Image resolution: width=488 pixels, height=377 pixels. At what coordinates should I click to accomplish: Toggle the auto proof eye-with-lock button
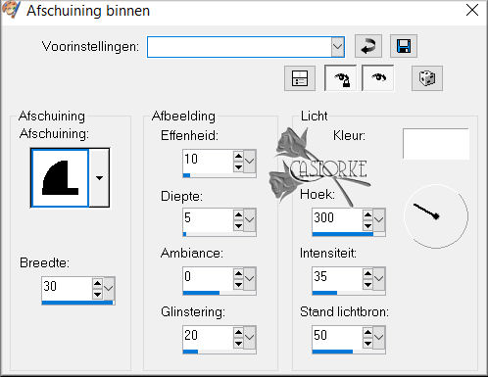pos(340,78)
